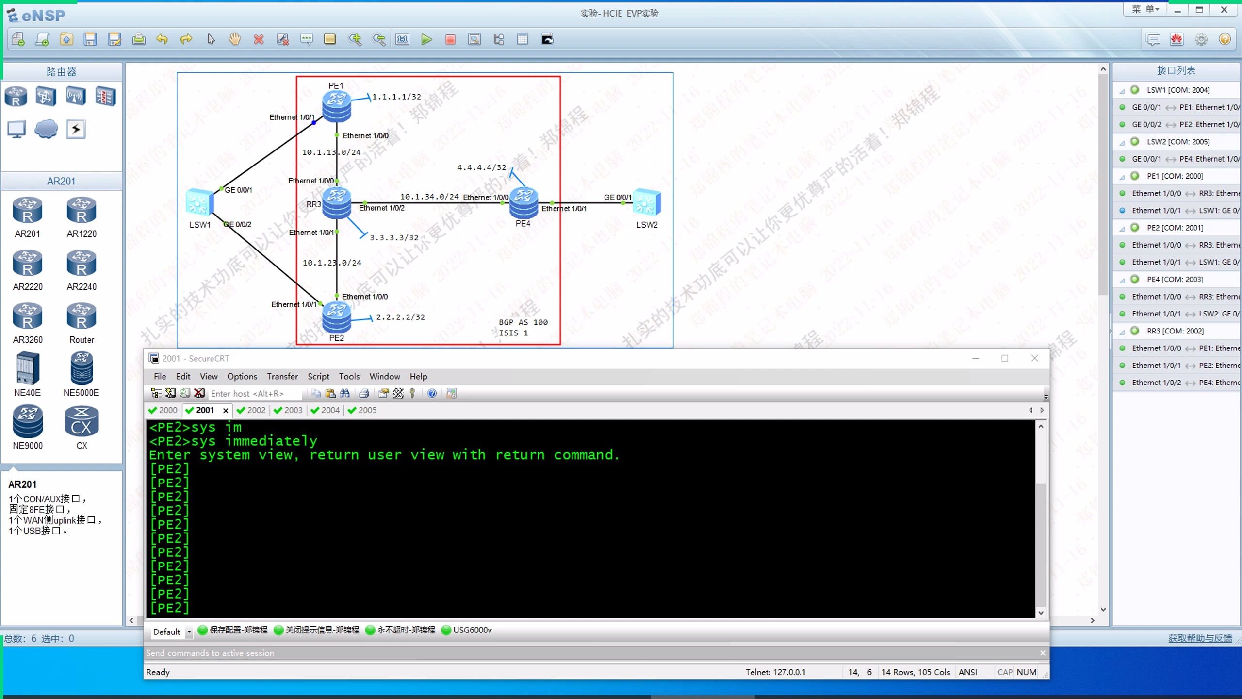Select the hand drag tool in toolbar
1242x699 pixels.
point(235,39)
